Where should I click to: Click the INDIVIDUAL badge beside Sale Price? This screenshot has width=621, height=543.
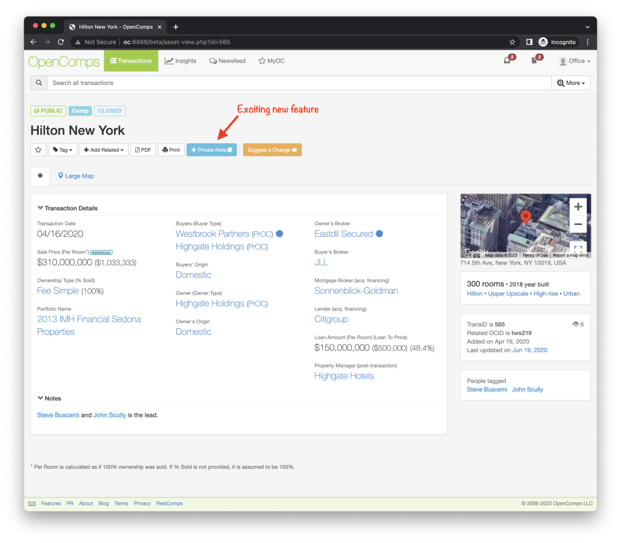pyautogui.click(x=101, y=252)
